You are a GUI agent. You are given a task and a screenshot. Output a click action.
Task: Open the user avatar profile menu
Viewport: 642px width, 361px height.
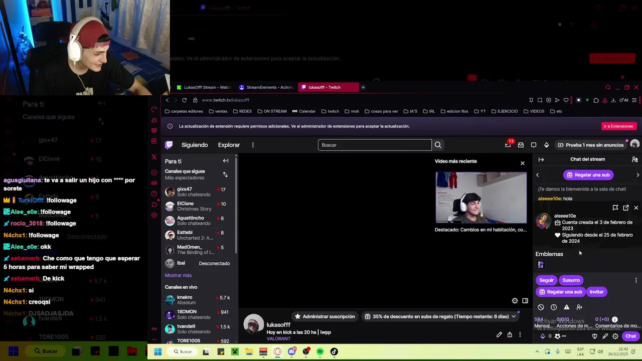[634, 145]
